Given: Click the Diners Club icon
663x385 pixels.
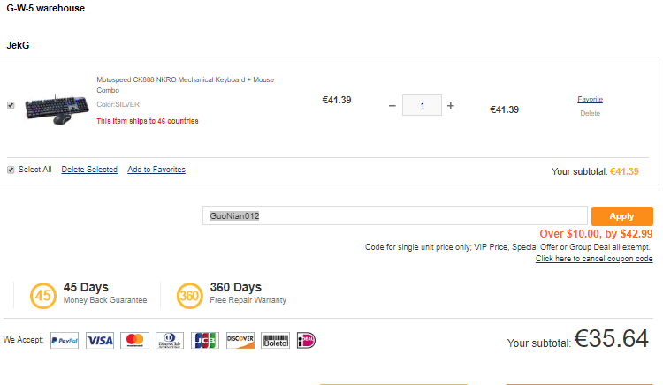Looking at the screenshot, I should coord(170,340).
